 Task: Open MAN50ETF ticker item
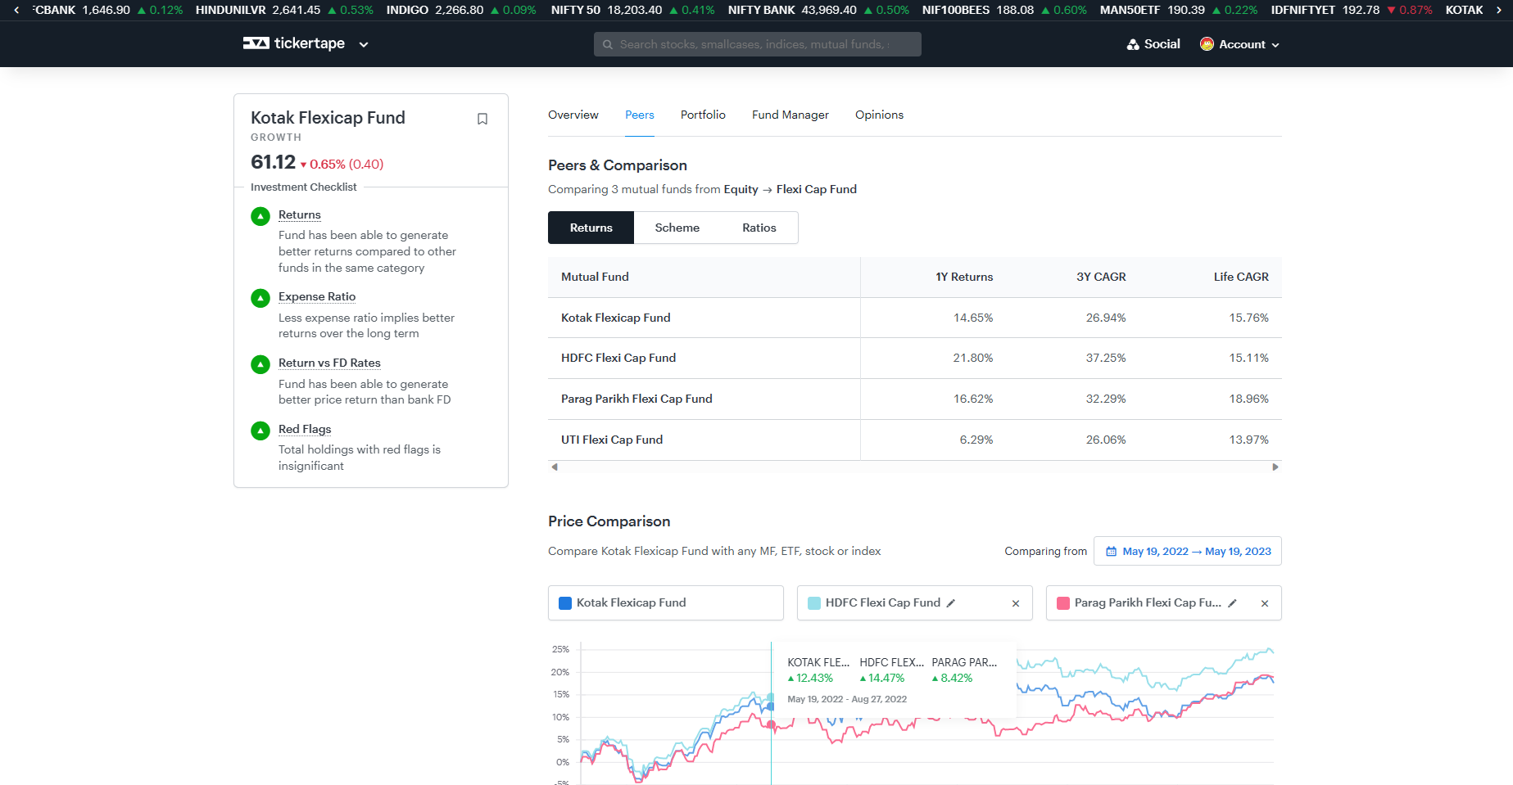pyautogui.click(x=1179, y=10)
